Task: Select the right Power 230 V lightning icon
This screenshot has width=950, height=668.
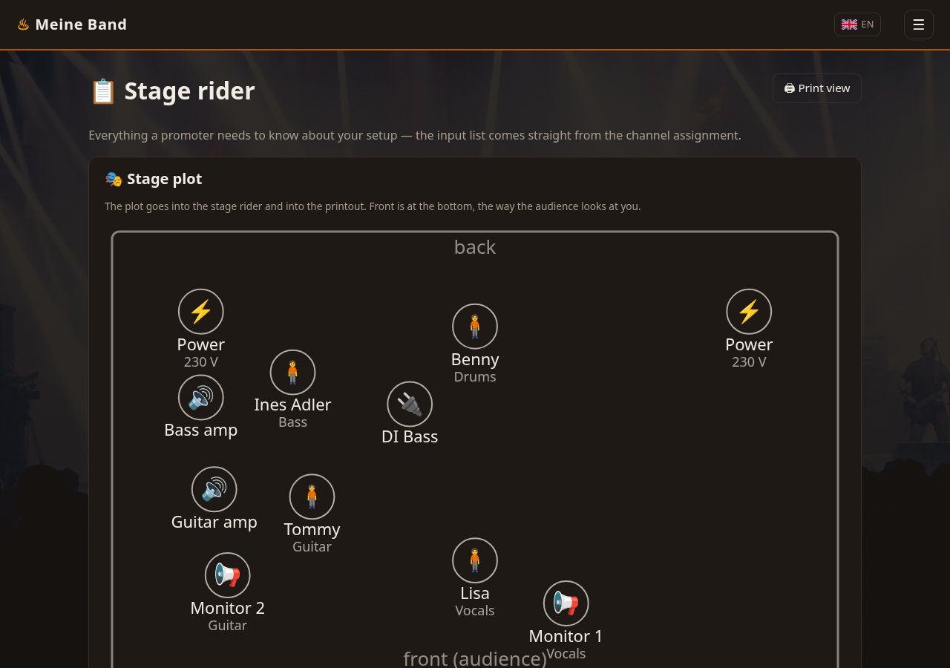Action: tap(749, 312)
